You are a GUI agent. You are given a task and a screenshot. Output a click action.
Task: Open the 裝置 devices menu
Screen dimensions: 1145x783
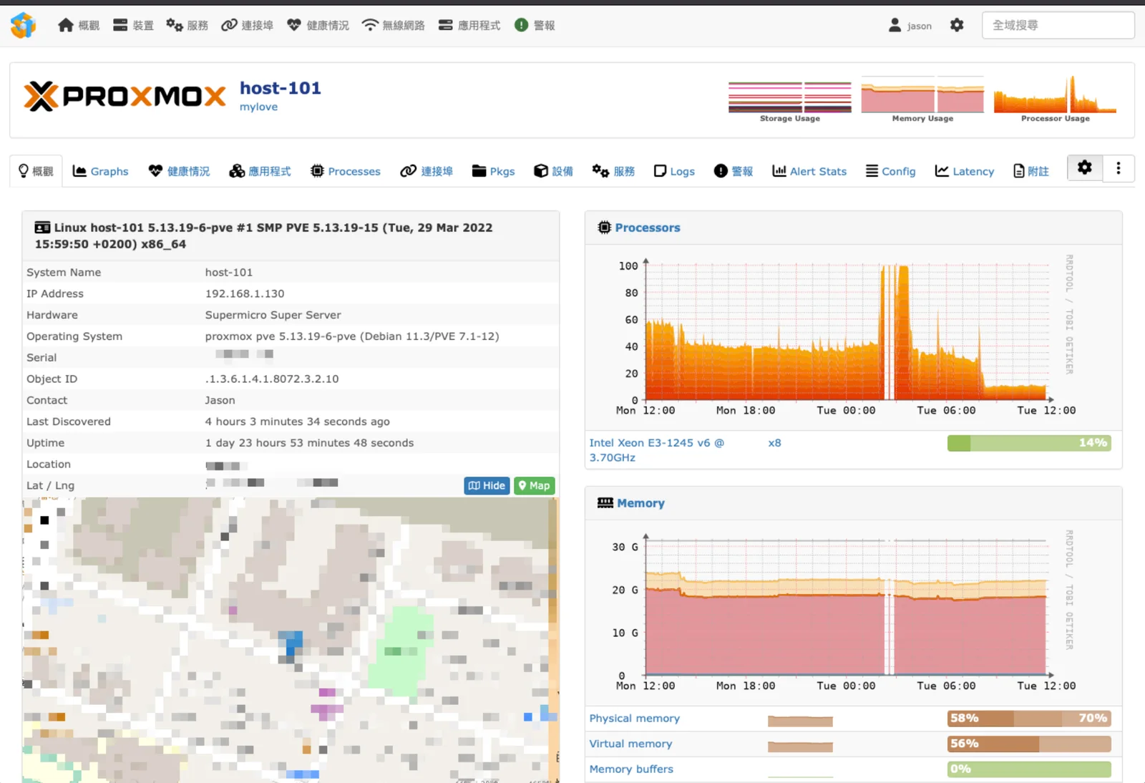click(x=134, y=25)
